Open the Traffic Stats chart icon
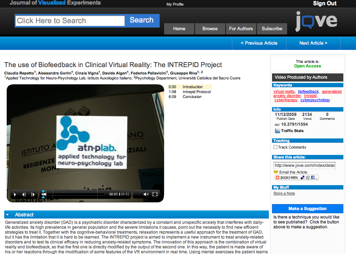The height and width of the screenshot is (254, 356). tap(277, 131)
